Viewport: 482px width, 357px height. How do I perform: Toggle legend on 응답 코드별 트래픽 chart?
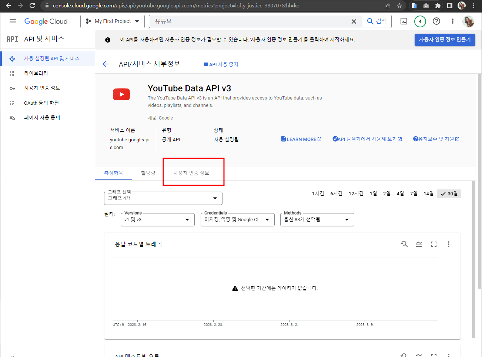pyautogui.click(x=419, y=244)
